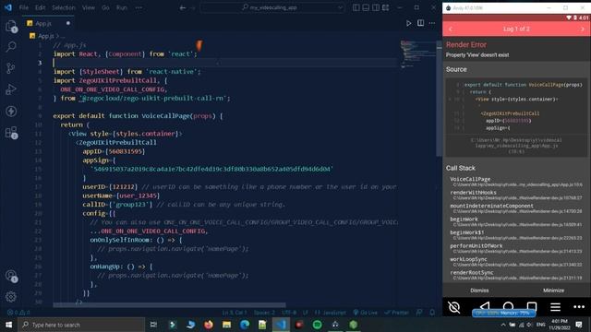Open Firefox from the taskbar
The image size is (591, 332).
pyautogui.click(x=209, y=325)
